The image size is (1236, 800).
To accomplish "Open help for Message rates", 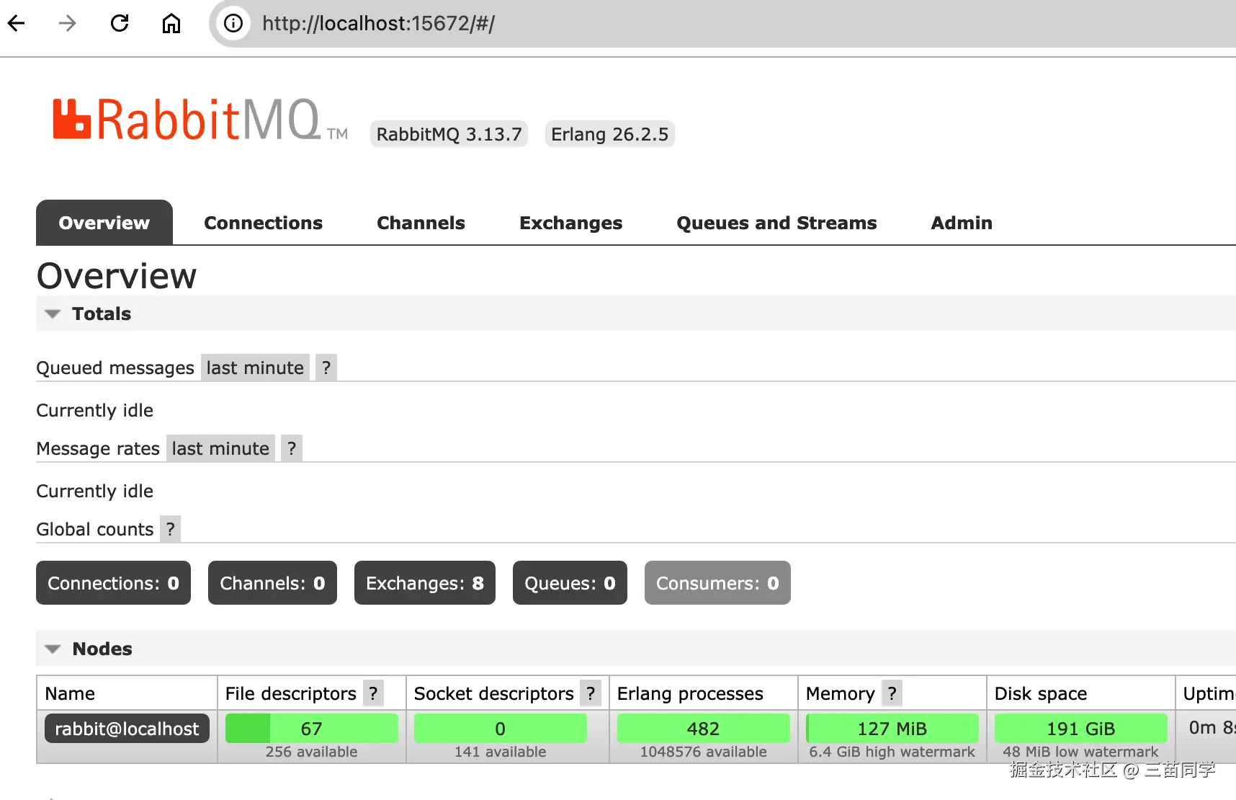I will (292, 449).
